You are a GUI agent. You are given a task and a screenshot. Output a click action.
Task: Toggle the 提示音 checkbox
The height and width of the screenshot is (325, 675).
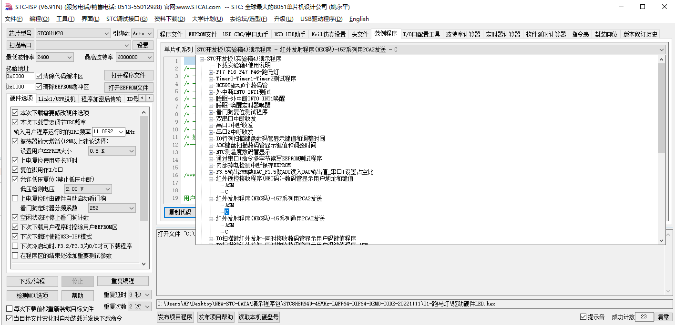(583, 317)
